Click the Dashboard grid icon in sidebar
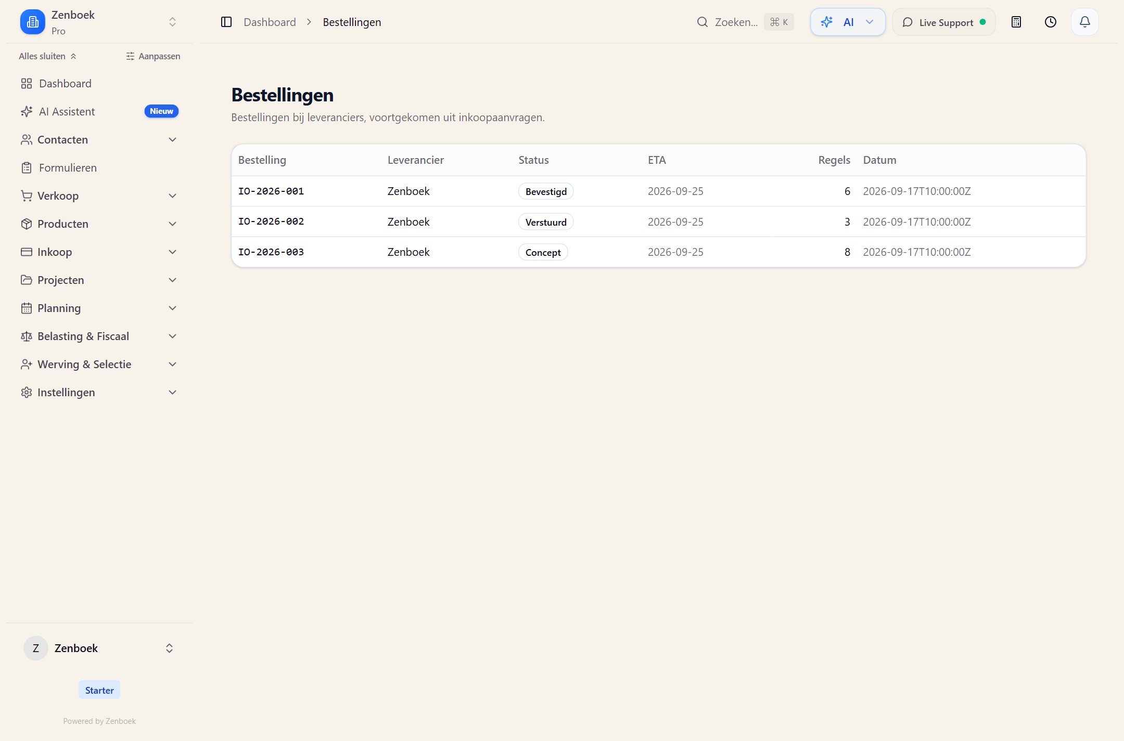1124x741 pixels. click(x=27, y=83)
